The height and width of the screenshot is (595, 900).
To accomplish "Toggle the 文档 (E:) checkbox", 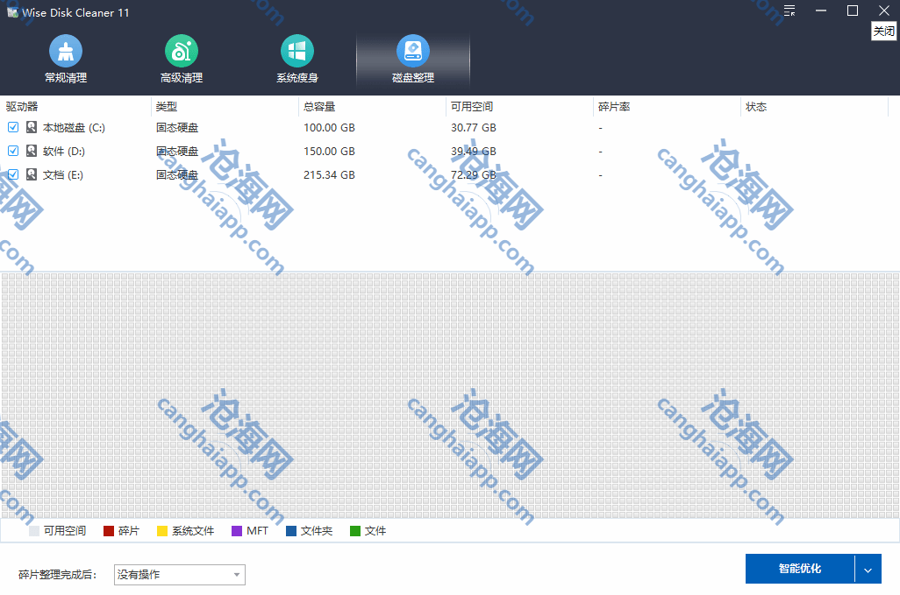I will (13, 174).
